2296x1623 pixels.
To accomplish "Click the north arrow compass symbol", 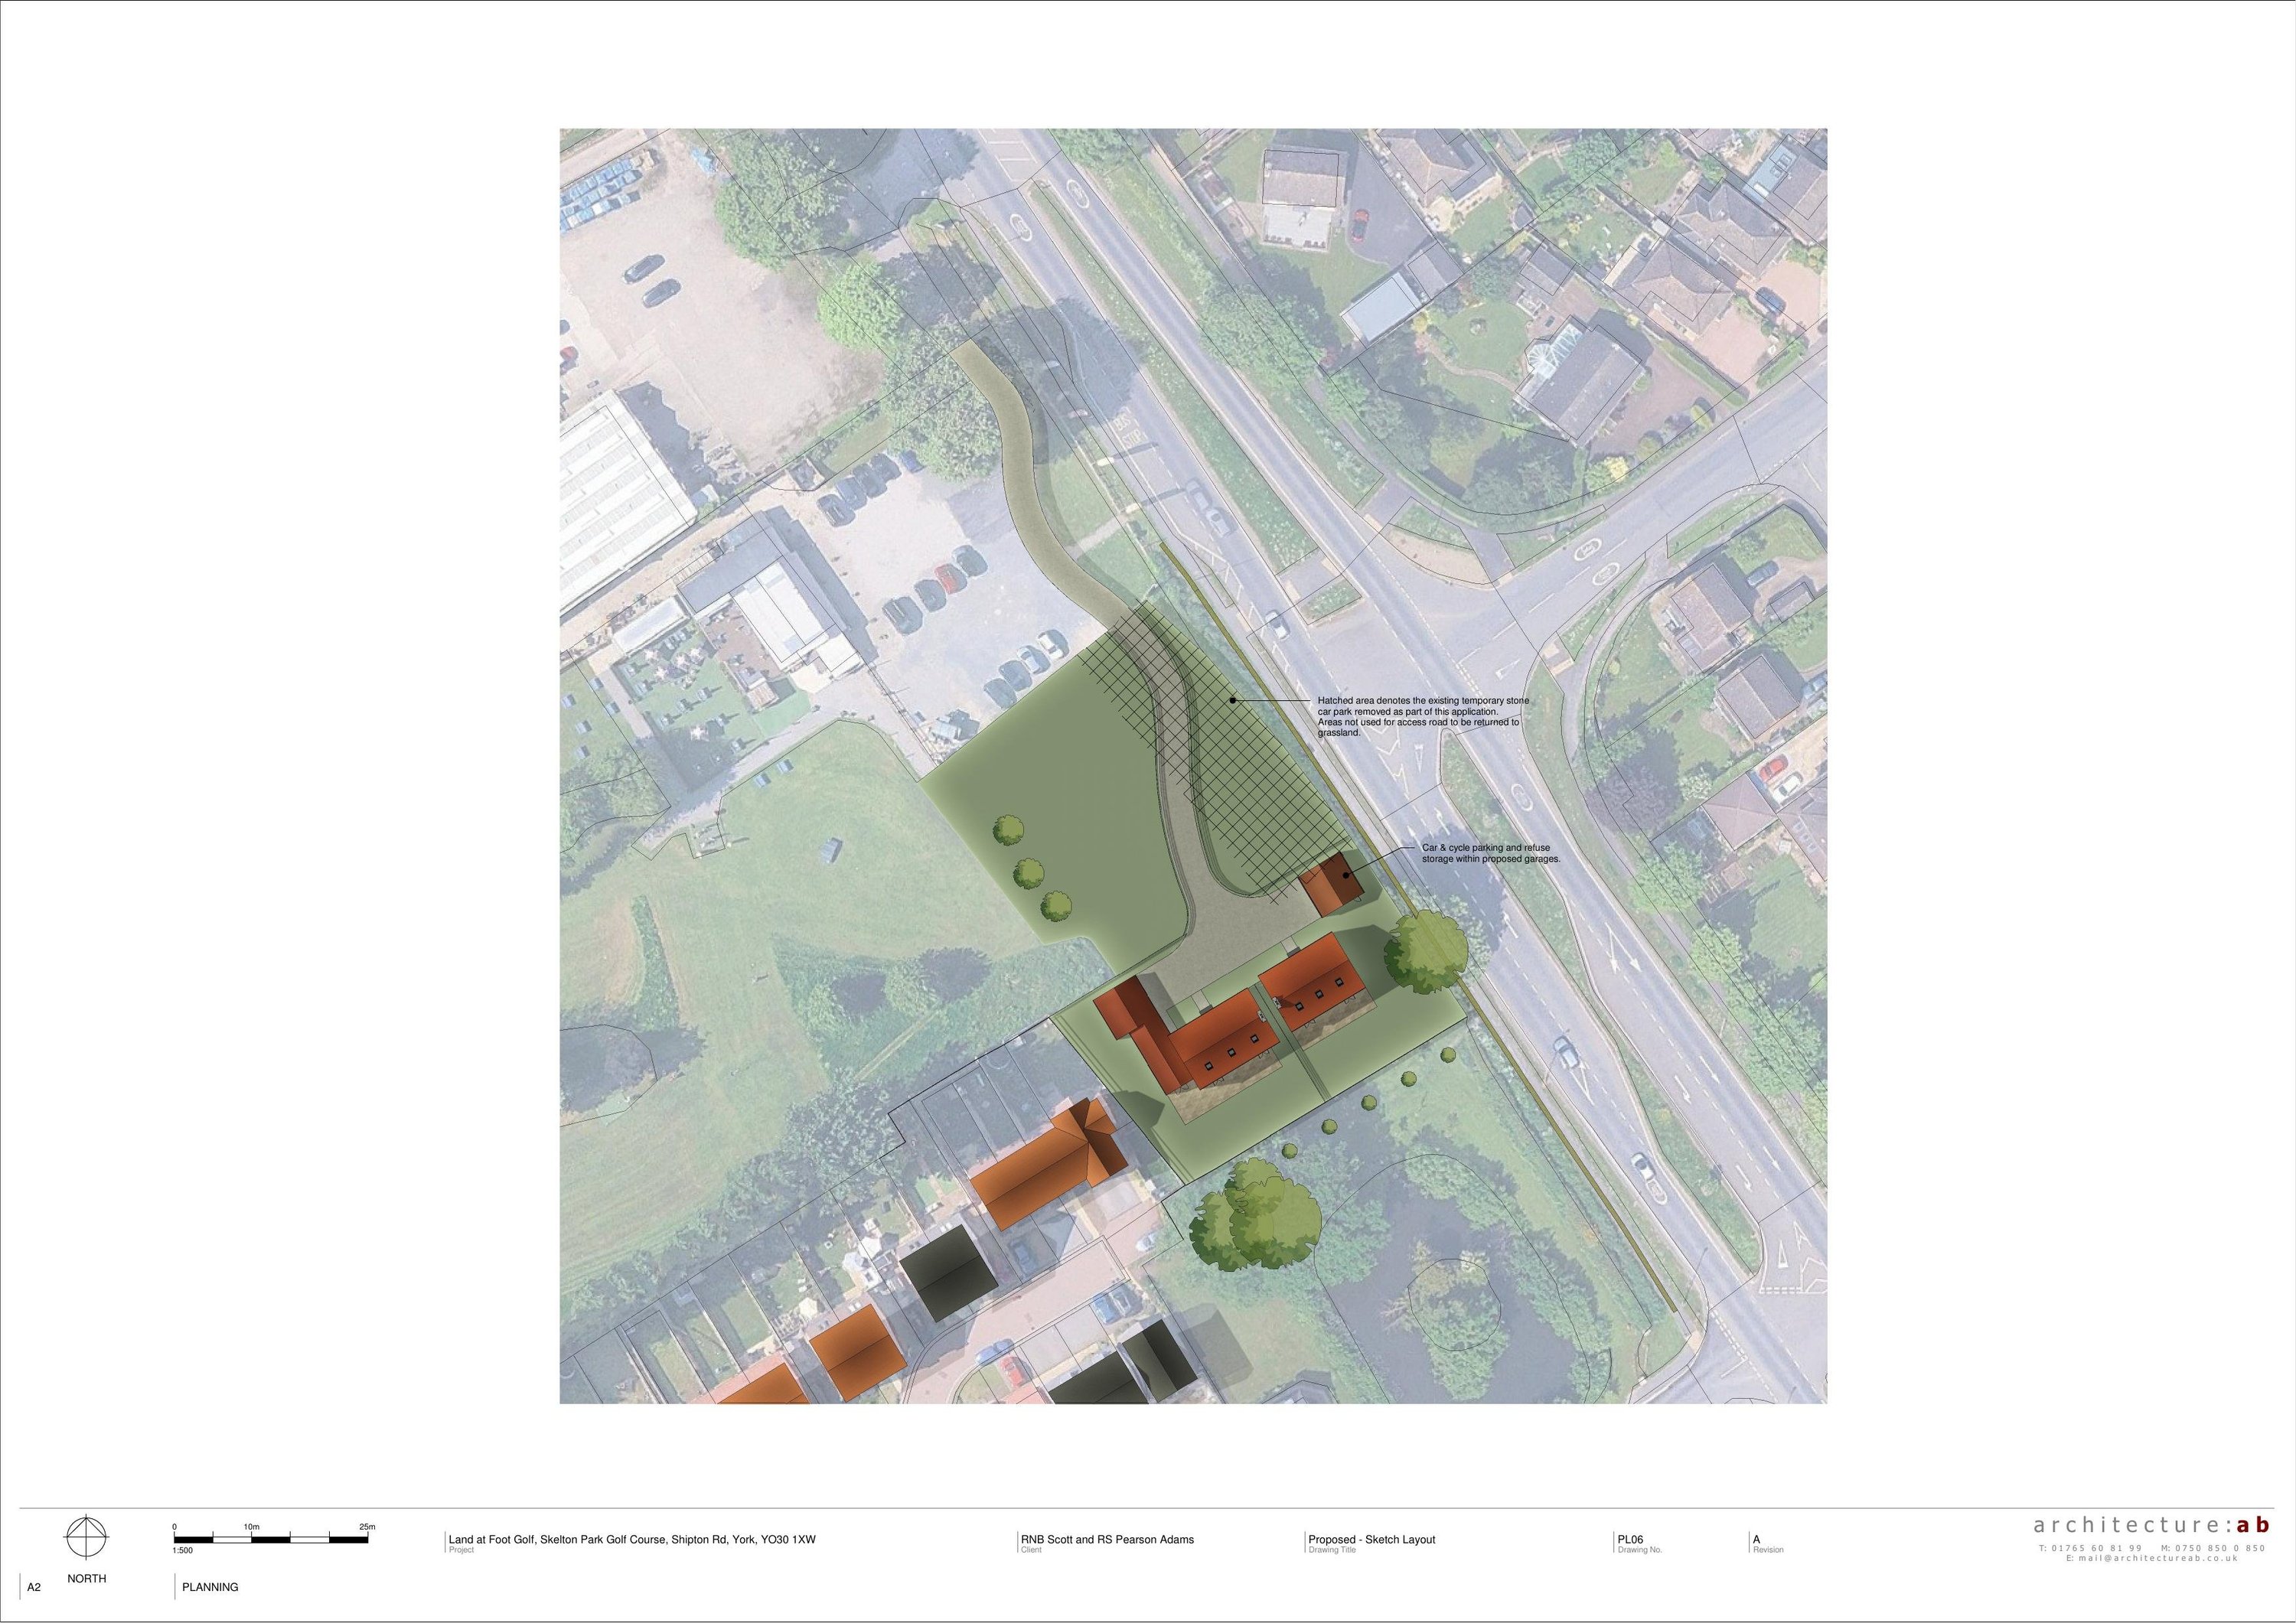I will coord(86,1538).
